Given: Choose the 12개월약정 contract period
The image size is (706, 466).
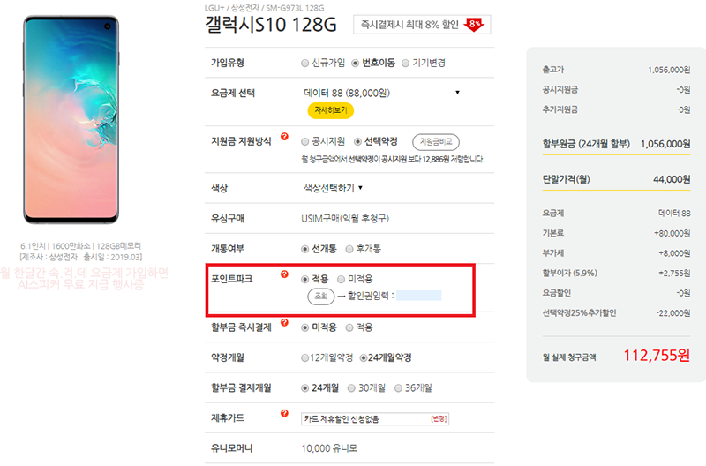Looking at the screenshot, I should 305,357.
